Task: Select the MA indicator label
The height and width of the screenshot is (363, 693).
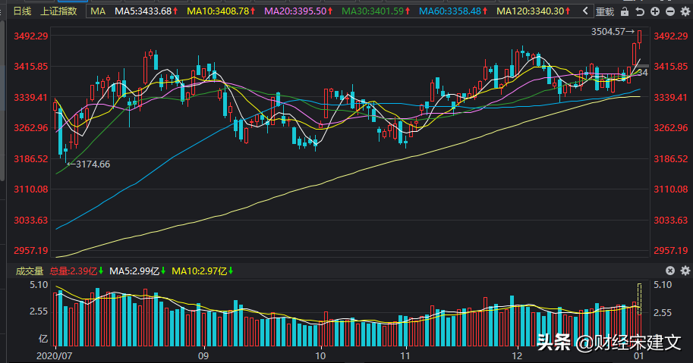Action: 98,11
